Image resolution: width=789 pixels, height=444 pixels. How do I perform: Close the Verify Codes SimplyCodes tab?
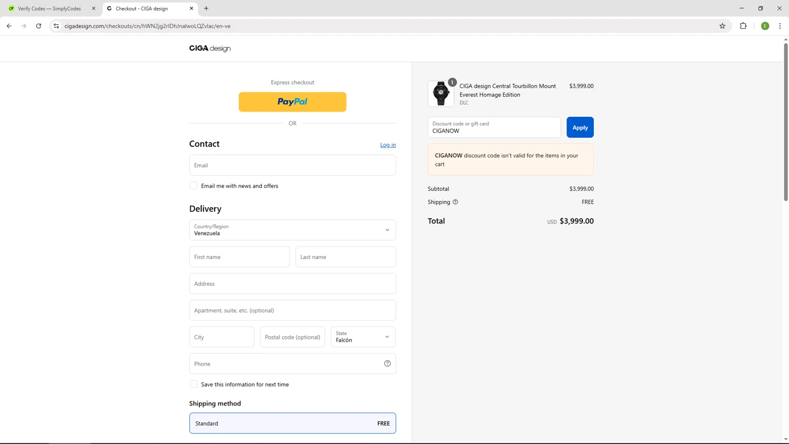point(94,8)
